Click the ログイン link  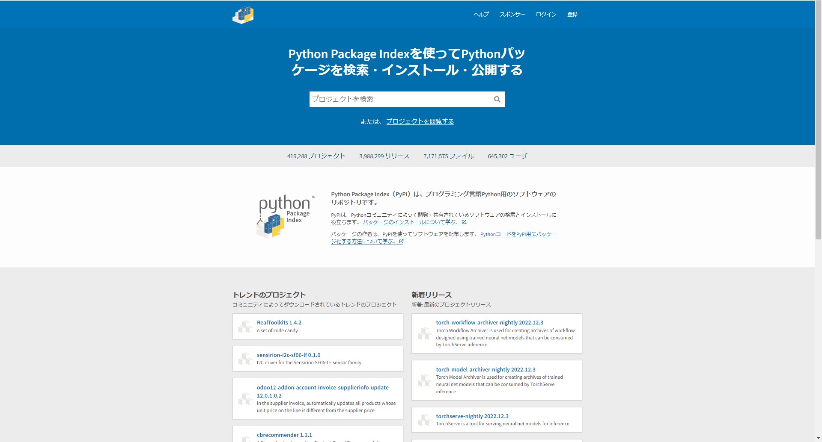tap(545, 14)
